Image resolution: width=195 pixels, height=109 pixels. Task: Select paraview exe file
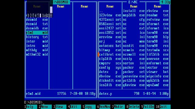click(x=134, y=76)
